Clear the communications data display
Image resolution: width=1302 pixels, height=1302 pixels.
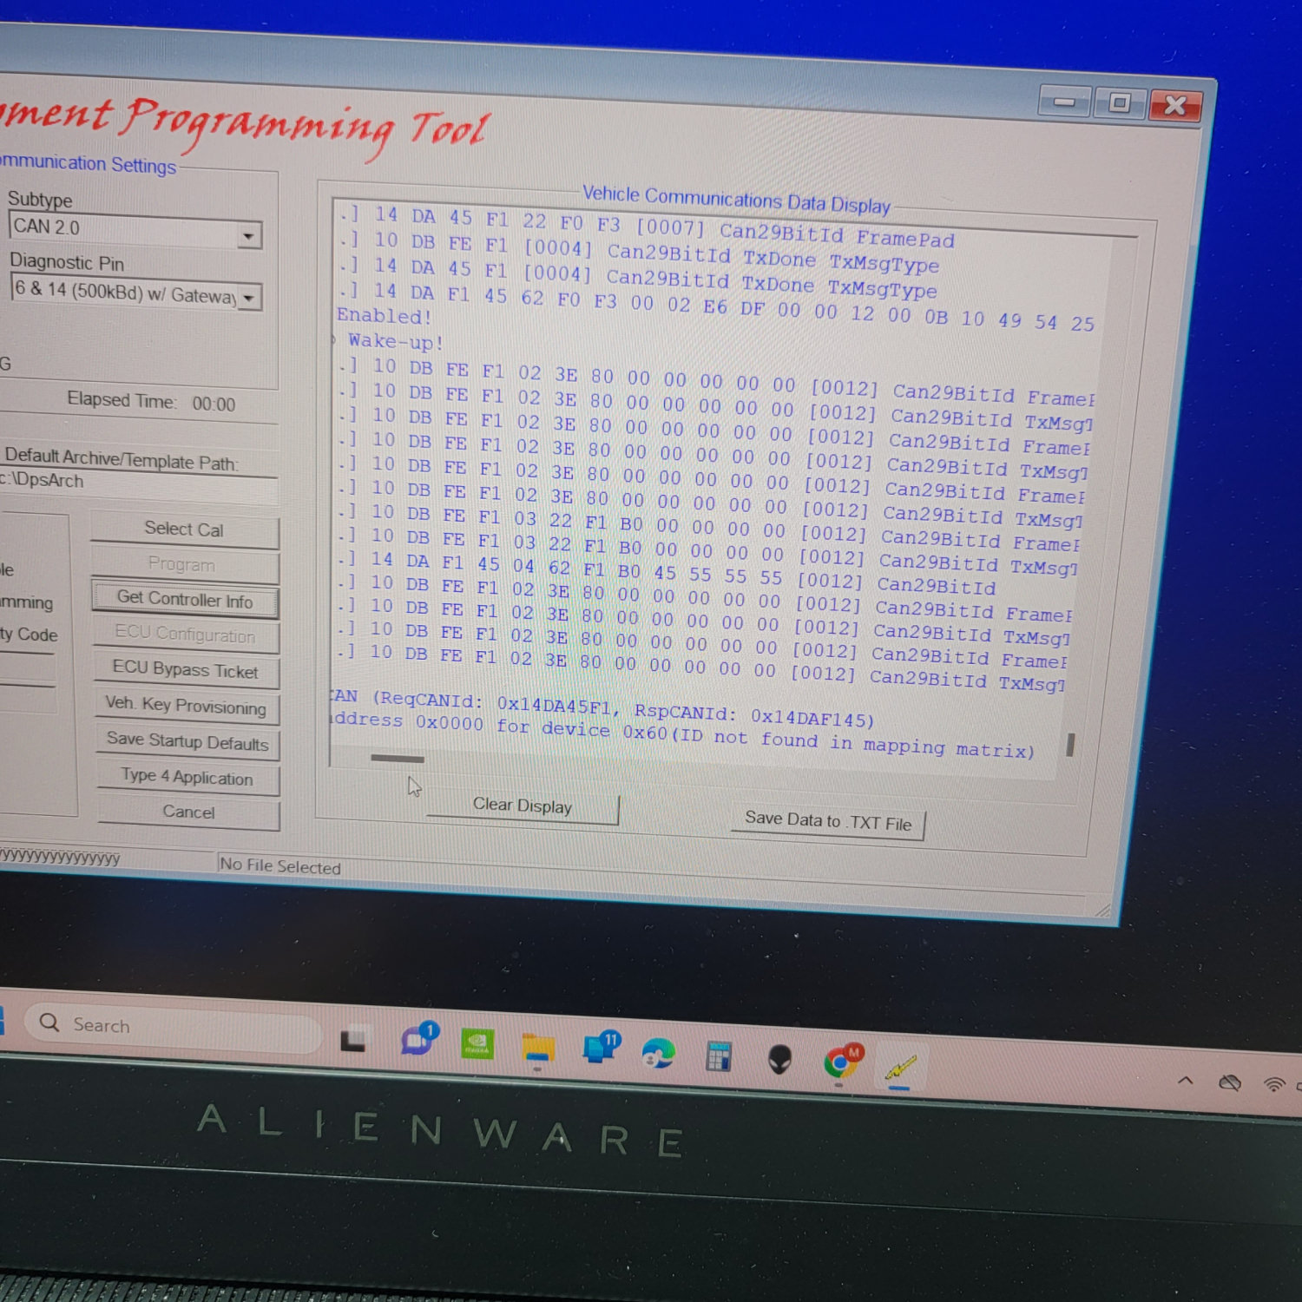523,806
